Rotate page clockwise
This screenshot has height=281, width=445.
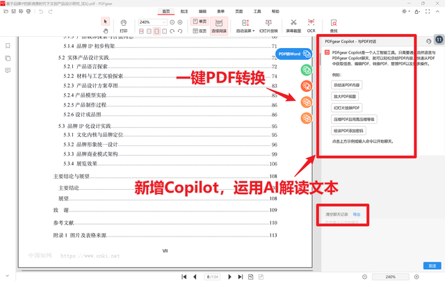pyautogui.click(x=172, y=31)
